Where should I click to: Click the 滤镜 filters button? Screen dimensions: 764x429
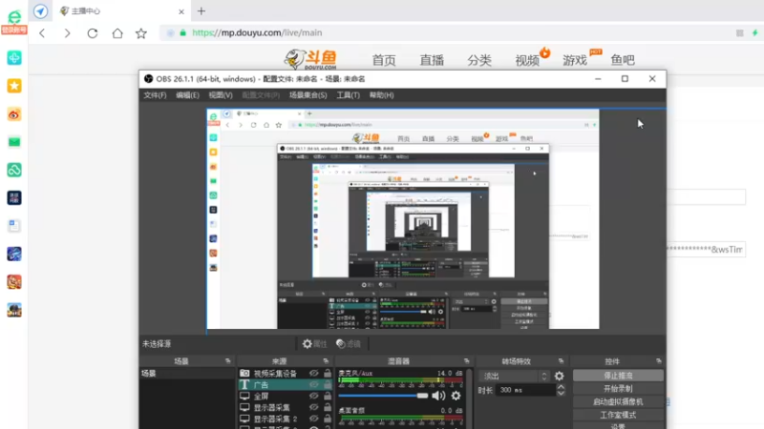click(349, 344)
